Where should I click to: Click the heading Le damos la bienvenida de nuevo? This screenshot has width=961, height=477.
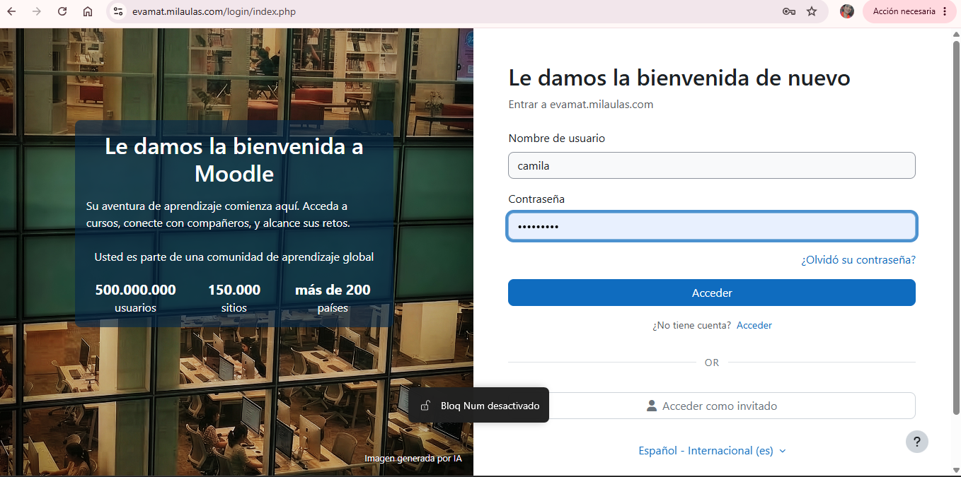679,78
